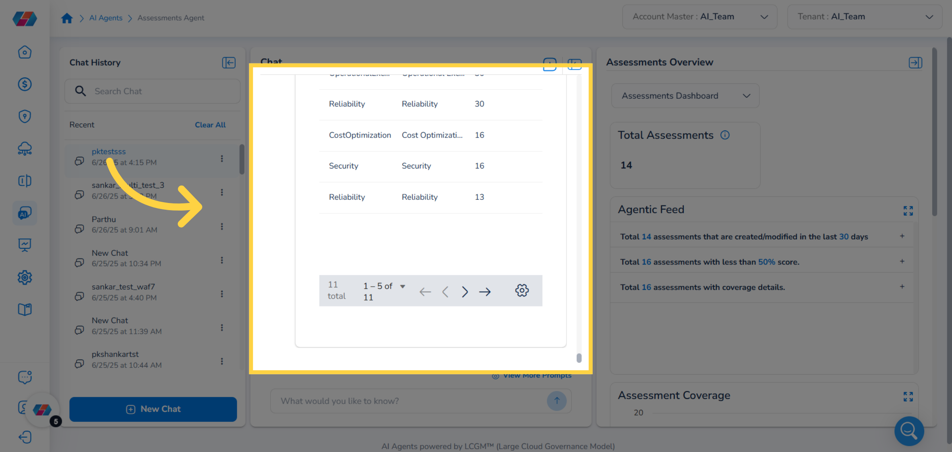Expand Agentic Feed to fullscreen

click(908, 211)
